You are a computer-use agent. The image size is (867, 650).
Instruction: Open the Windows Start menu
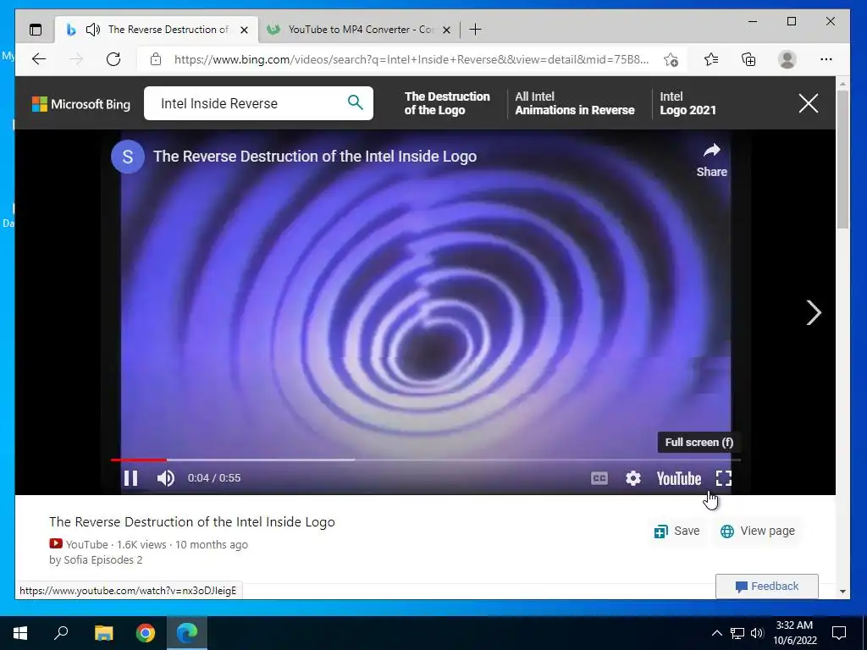click(20, 633)
